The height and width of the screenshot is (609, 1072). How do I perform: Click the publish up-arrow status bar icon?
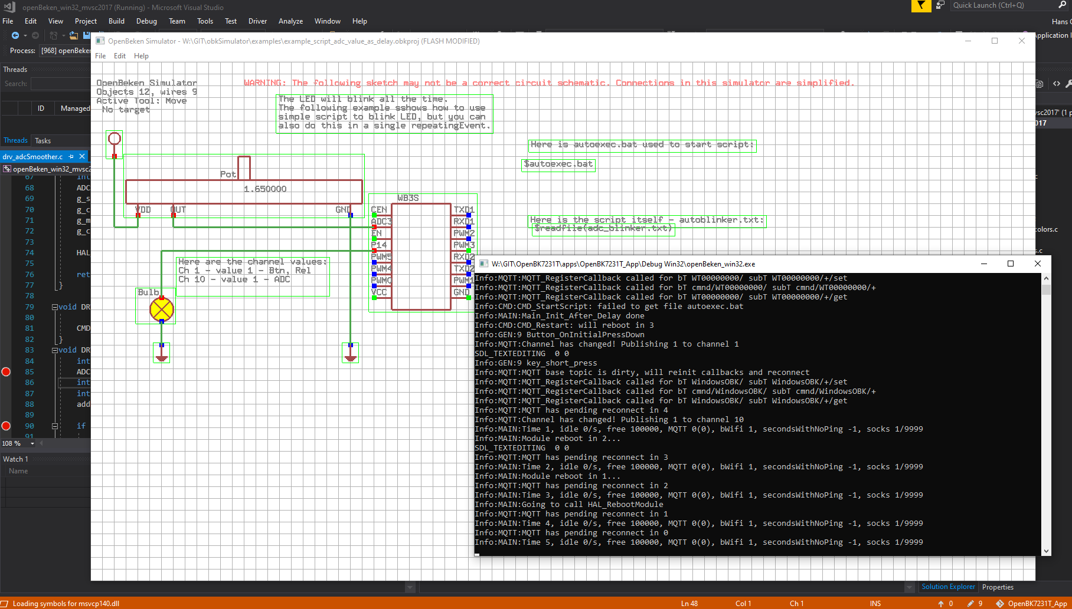[x=941, y=603]
